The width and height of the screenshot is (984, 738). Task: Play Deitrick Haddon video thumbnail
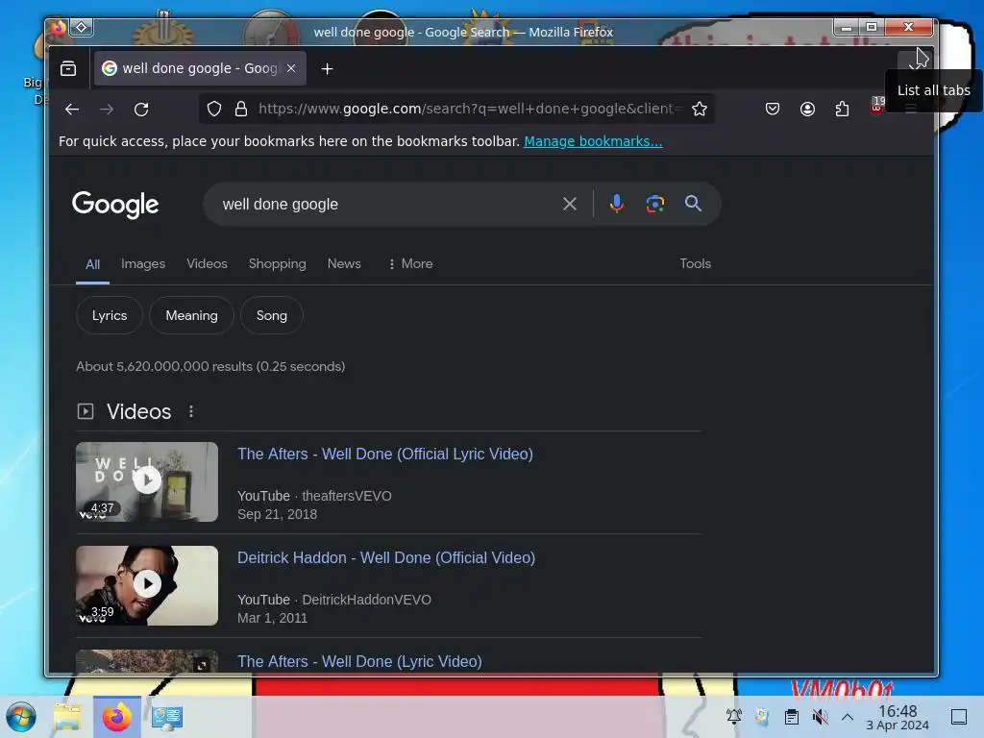tap(147, 585)
